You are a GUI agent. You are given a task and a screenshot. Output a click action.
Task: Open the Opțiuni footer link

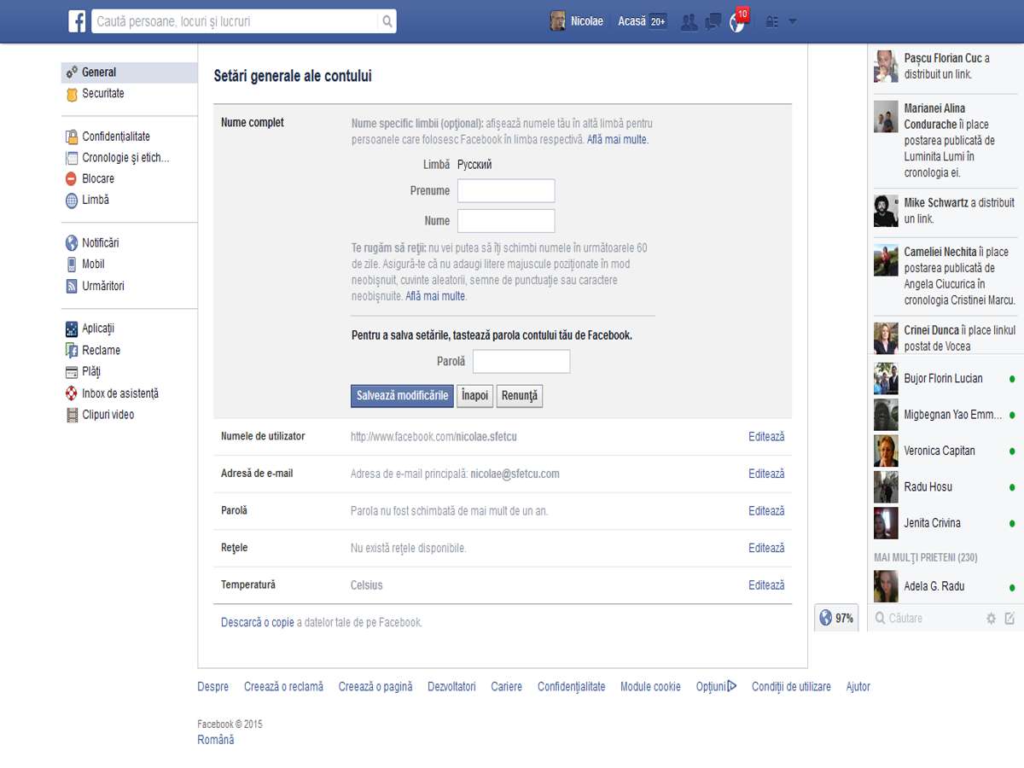pos(716,687)
